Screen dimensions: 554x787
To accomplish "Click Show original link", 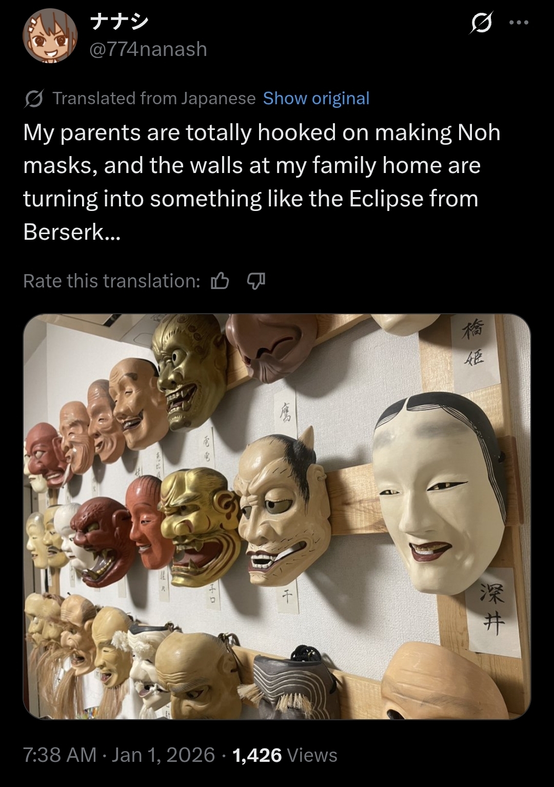I will (x=316, y=98).
